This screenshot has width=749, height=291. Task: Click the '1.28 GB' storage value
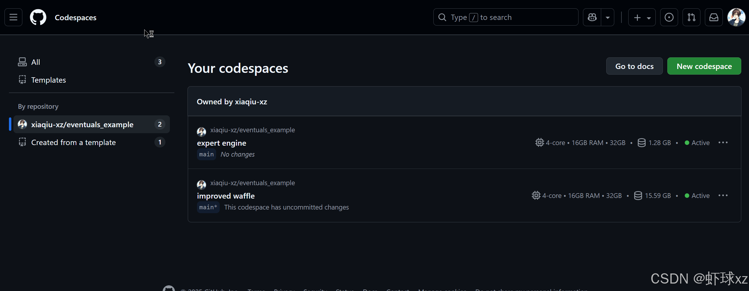tap(660, 143)
